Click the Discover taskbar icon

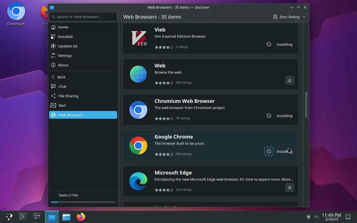point(52,217)
